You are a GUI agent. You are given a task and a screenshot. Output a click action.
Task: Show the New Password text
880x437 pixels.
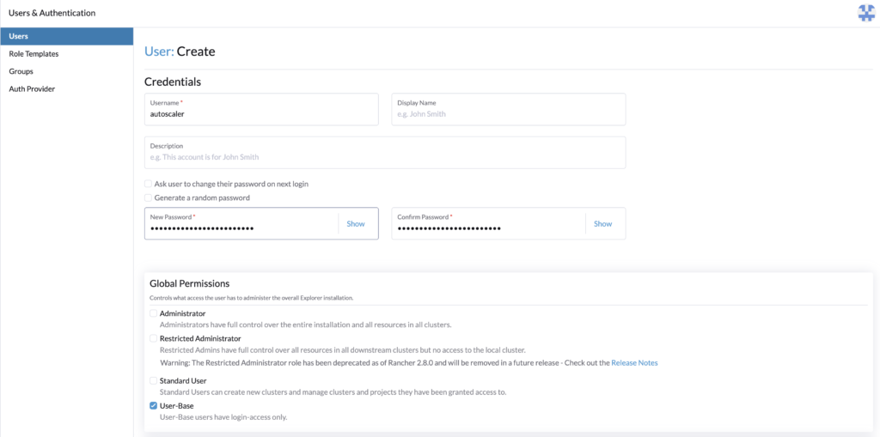click(x=356, y=224)
